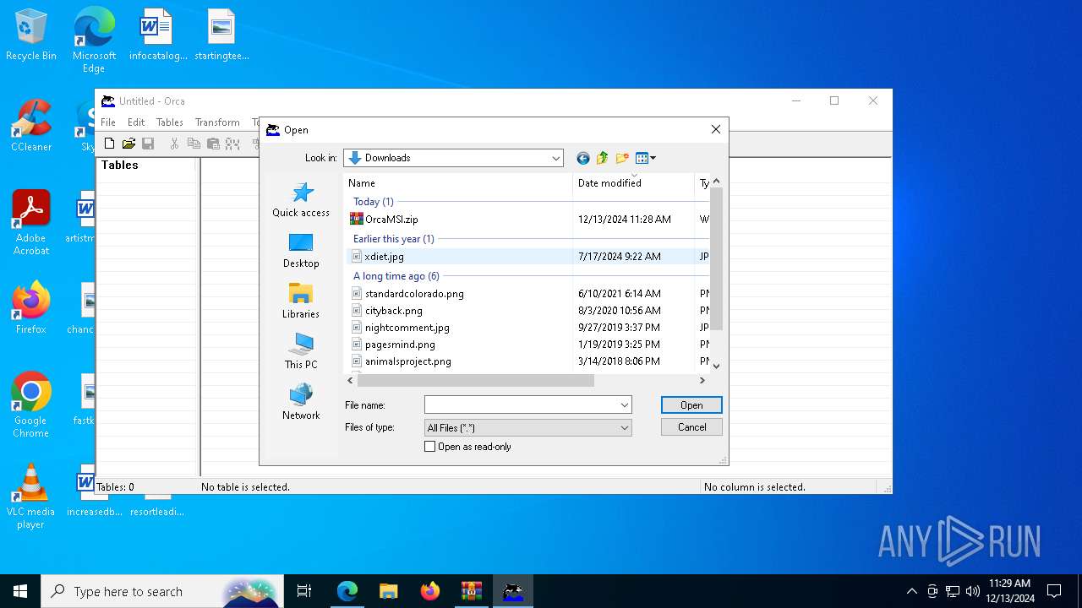Open Task View on taskbar
1082x608 pixels.
(x=304, y=591)
